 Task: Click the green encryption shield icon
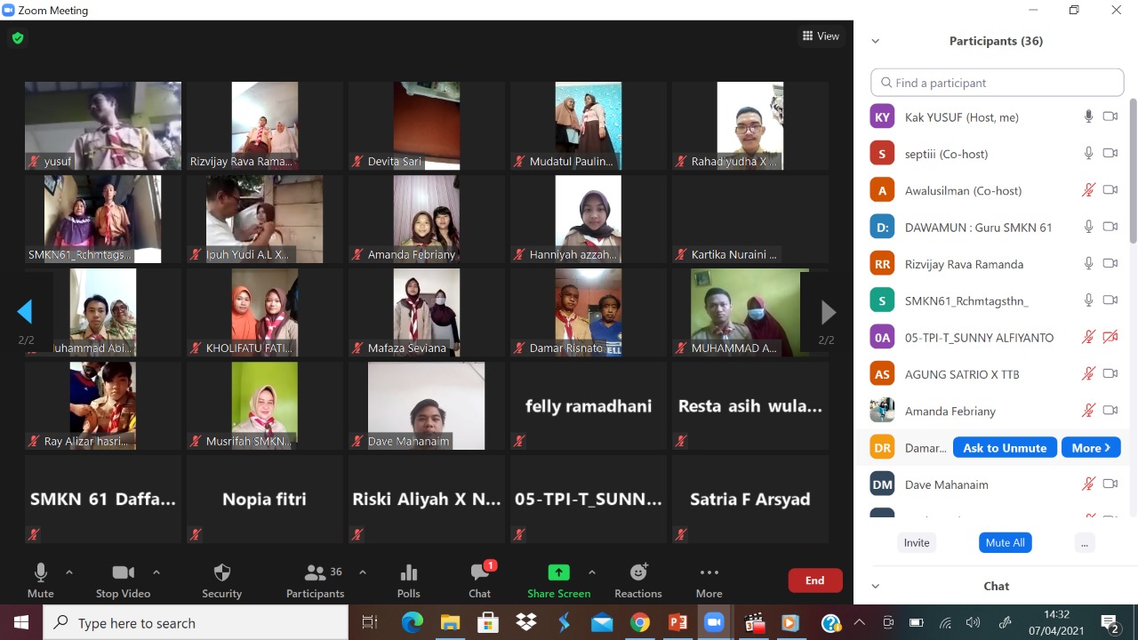click(18, 38)
